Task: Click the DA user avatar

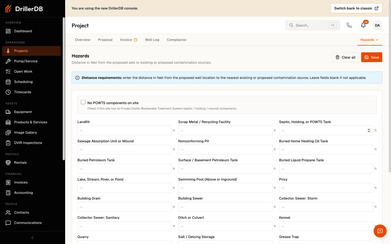Action: click(377, 25)
